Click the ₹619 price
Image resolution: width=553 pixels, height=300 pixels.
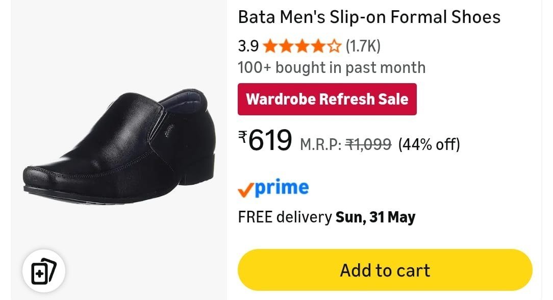click(x=265, y=140)
